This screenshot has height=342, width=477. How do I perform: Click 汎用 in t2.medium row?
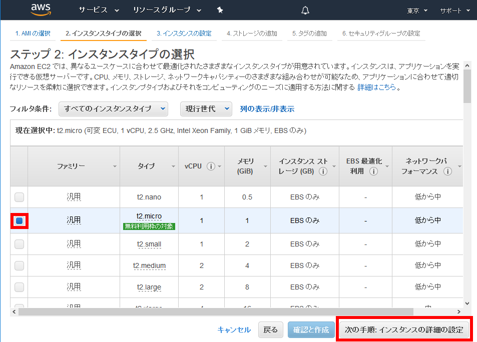74,265
